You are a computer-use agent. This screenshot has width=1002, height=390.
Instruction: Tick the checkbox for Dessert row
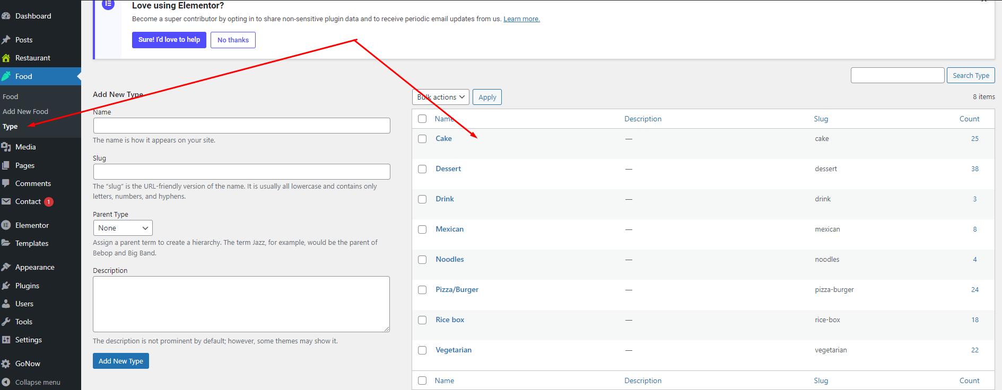click(422, 169)
